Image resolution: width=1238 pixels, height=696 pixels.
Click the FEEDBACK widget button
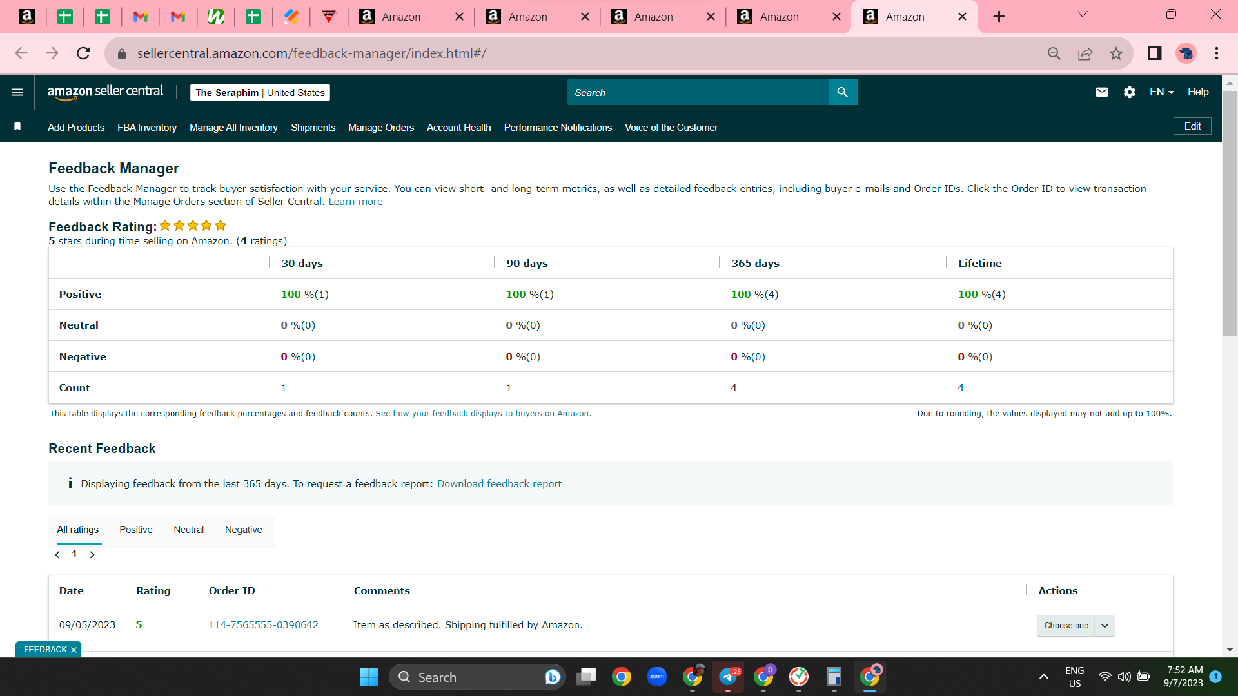click(x=45, y=650)
